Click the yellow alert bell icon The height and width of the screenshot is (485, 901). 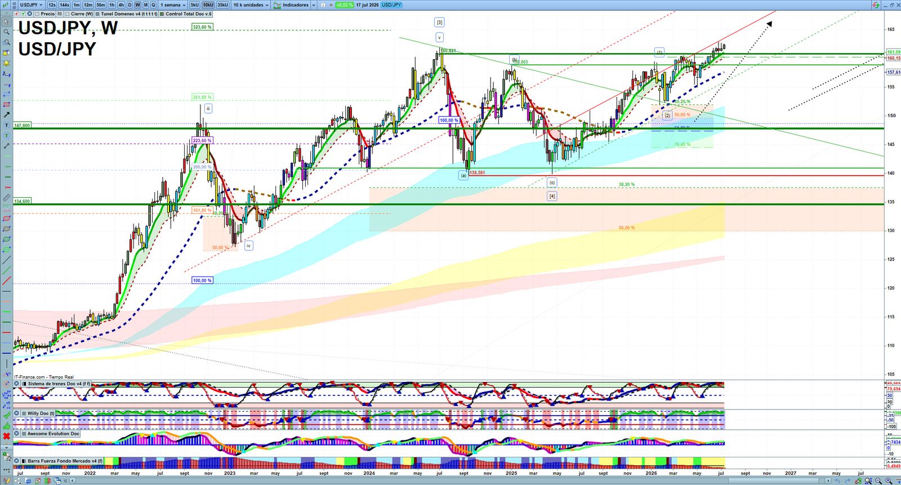tap(7, 63)
